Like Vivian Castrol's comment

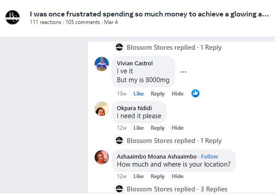pos(139,94)
